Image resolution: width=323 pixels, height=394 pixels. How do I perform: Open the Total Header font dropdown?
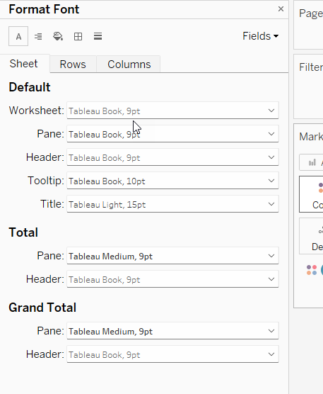(x=172, y=279)
